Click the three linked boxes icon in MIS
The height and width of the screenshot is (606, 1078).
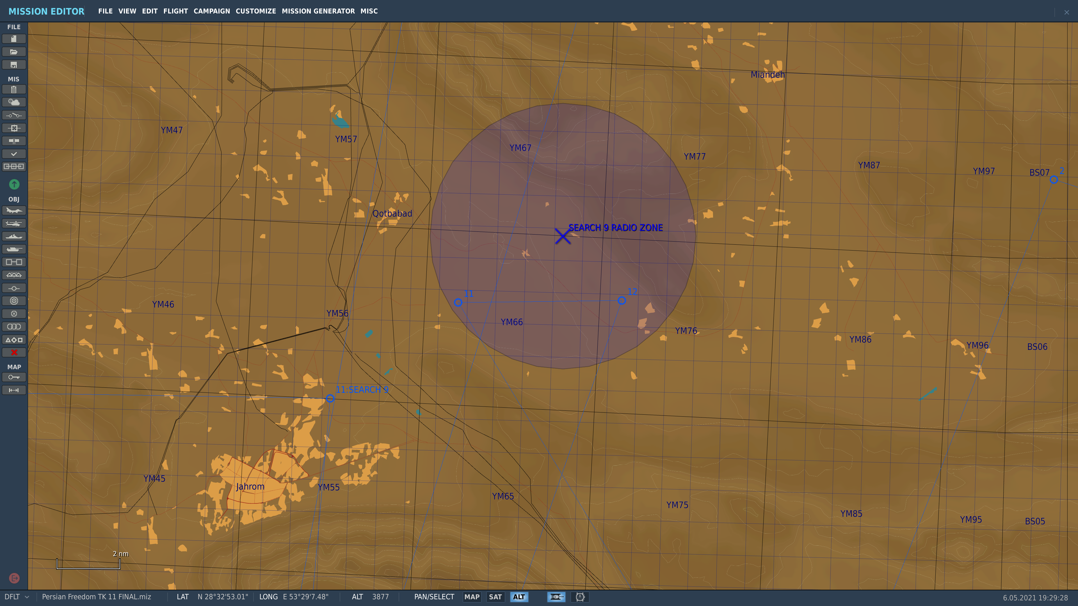coord(14,166)
